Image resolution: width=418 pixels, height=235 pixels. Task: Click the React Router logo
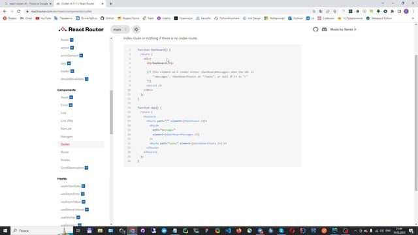(81, 29)
